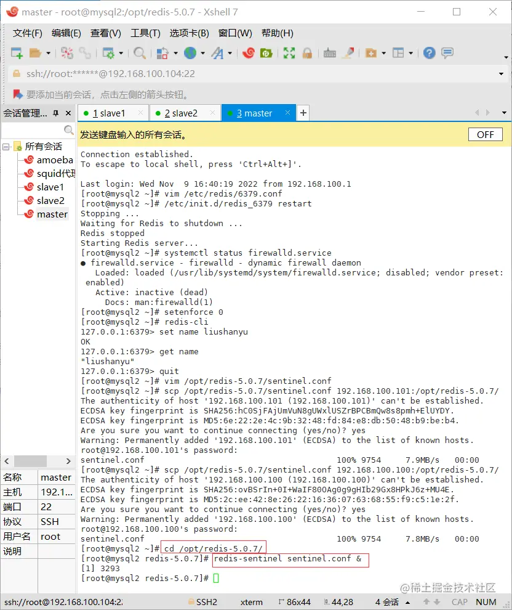512x610 pixels.
Task: Click the 4 会话 status bar arrow
Action: click(408, 602)
